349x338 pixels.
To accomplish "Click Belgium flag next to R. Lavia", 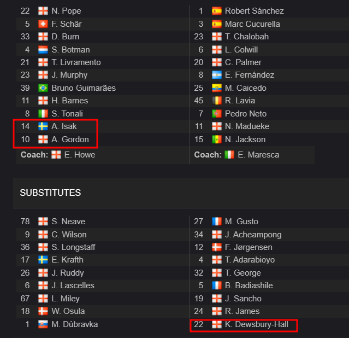I will pyautogui.click(x=217, y=101).
